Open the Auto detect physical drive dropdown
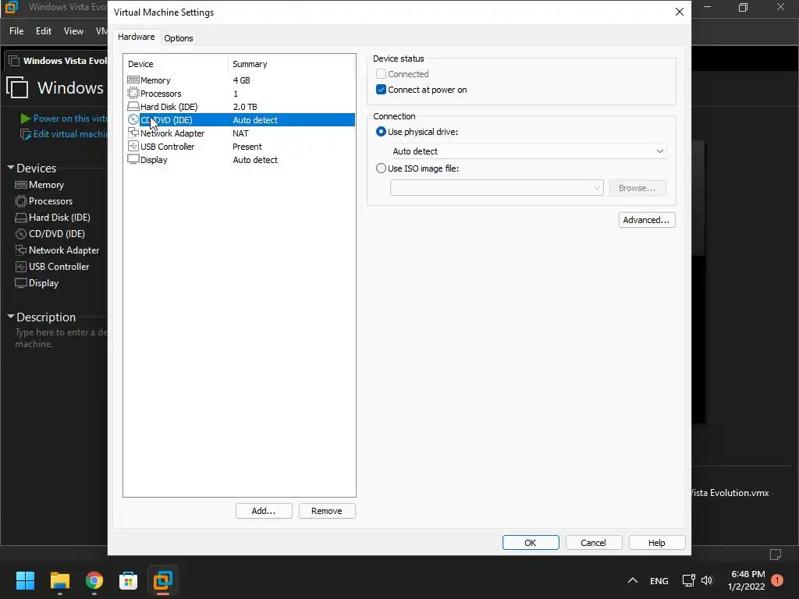The image size is (799, 599). [x=528, y=151]
